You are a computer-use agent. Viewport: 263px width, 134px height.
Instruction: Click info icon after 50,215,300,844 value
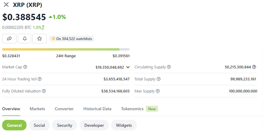pos(254,67)
